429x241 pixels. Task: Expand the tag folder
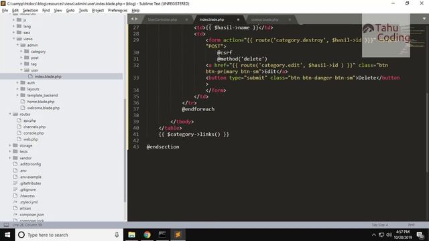[x=21, y=64]
